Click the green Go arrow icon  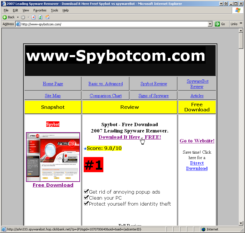(217, 24)
